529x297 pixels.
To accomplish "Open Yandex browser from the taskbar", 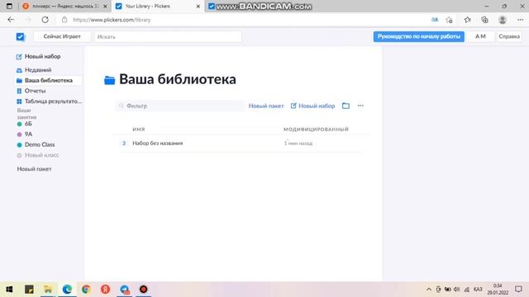I will [105, 290].
